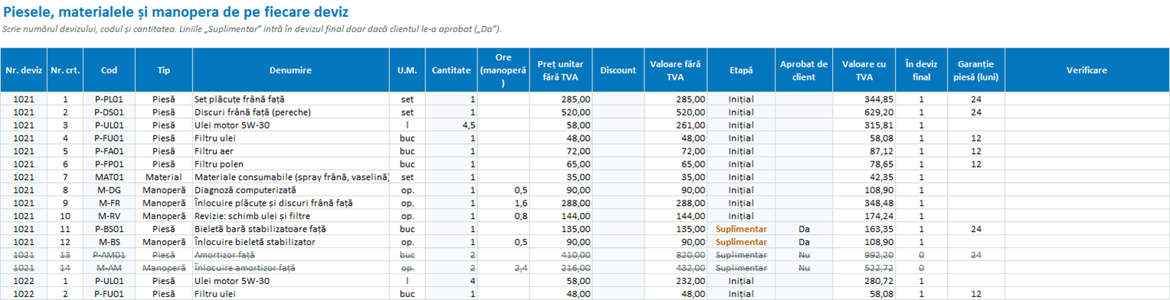Select orange 'Suplimentar' stage in the M-BS row
Viewport: 1170px width, 300px height.
point(741,242)
